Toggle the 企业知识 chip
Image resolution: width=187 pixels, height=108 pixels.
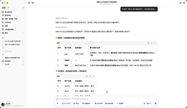(x=99, y=103)
